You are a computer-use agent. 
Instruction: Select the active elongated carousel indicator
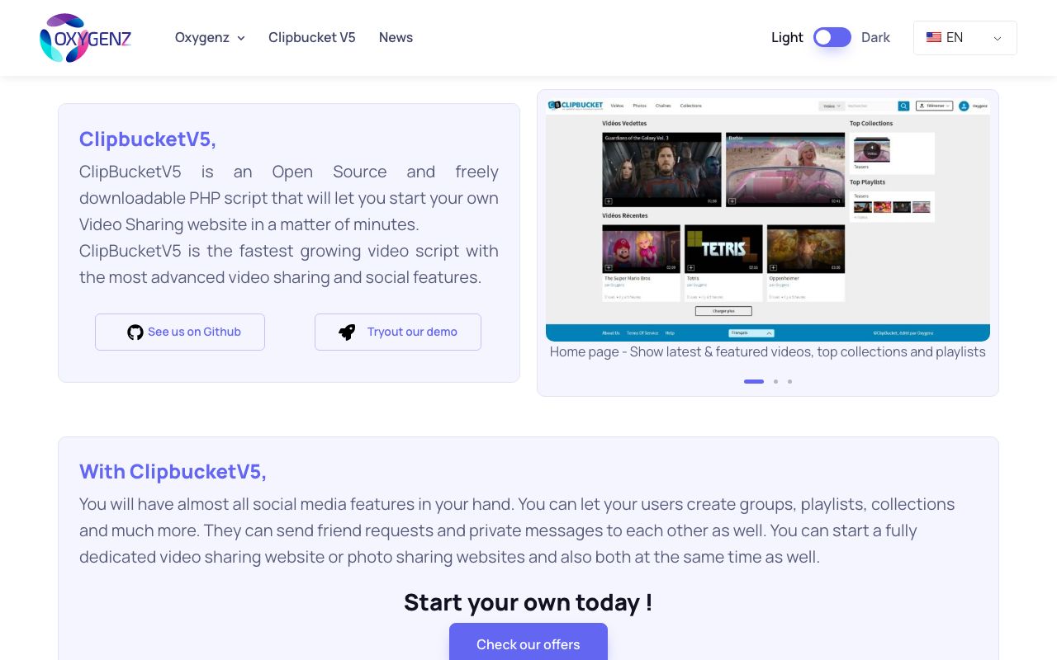[x=754, y=382]
